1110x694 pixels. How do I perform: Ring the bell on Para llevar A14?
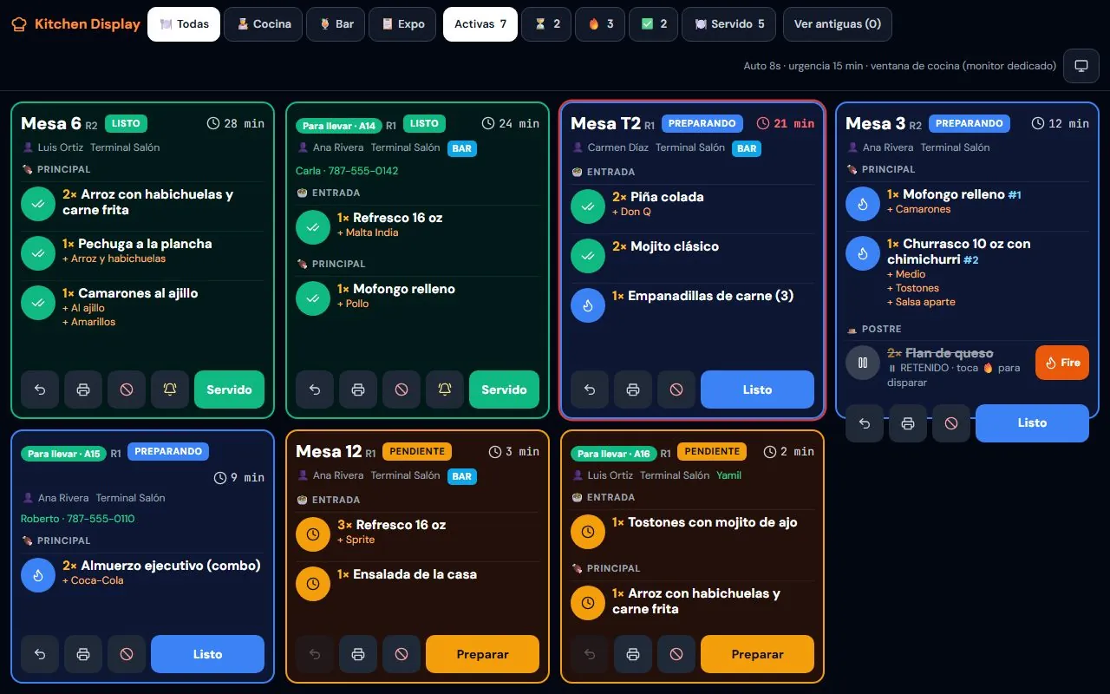click(445, 390)
